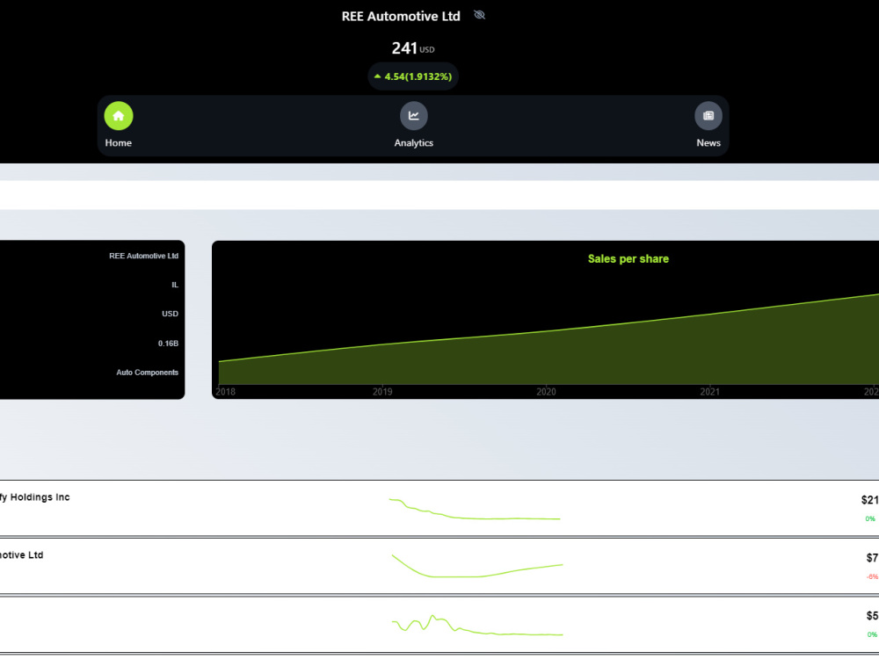Open the sparkline of the motive Ltd row

coord(477,566)
